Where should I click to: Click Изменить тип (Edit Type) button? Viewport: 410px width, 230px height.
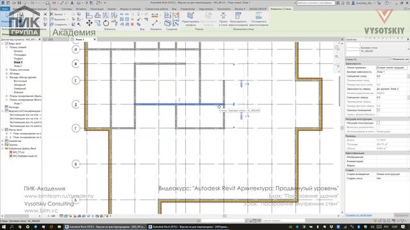point(400,59)
